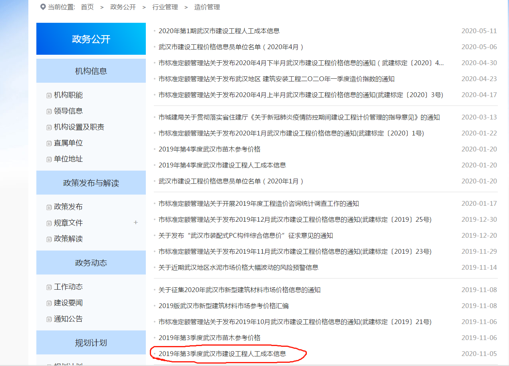
Task: Open 武汉市建设工程价格信息员单位名单（2020年1月）
Action: (231, 181)
